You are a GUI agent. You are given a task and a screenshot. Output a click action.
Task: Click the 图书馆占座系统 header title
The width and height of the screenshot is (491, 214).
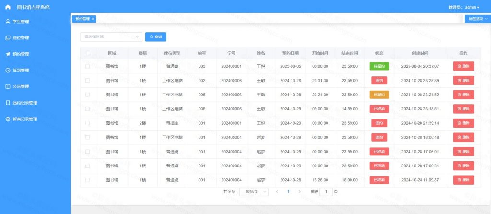(33, 7)
